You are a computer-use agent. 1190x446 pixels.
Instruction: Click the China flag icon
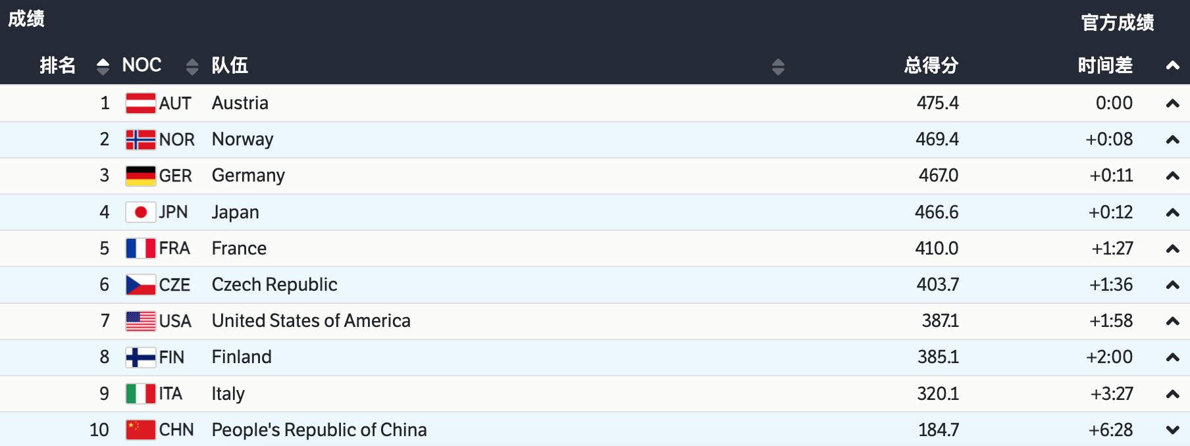(x=140, y=430)
